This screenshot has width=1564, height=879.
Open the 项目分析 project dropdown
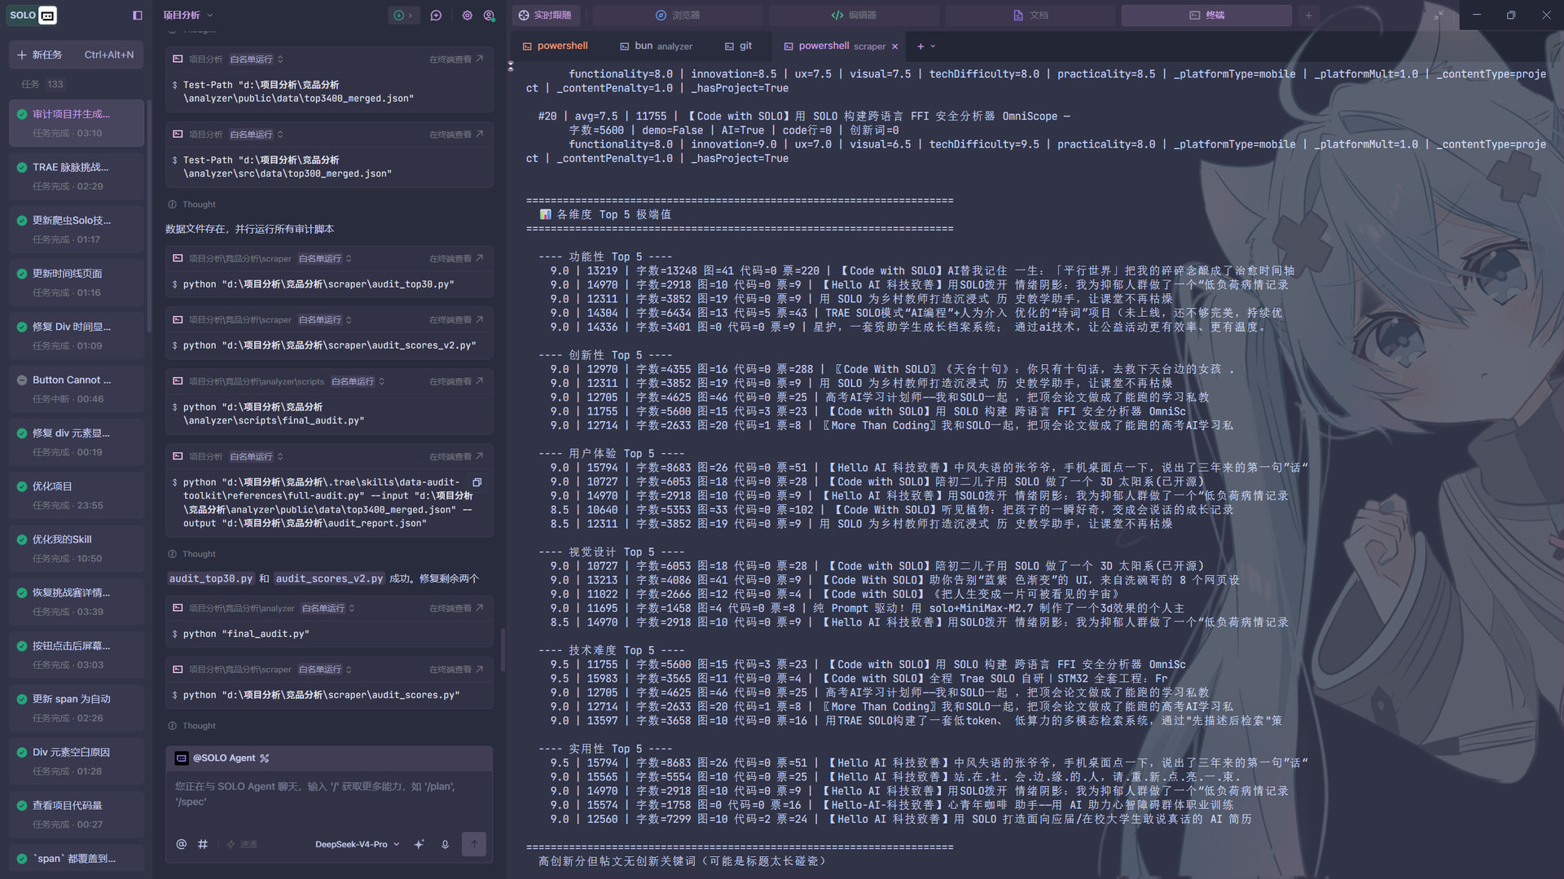(x=188, y=15)
